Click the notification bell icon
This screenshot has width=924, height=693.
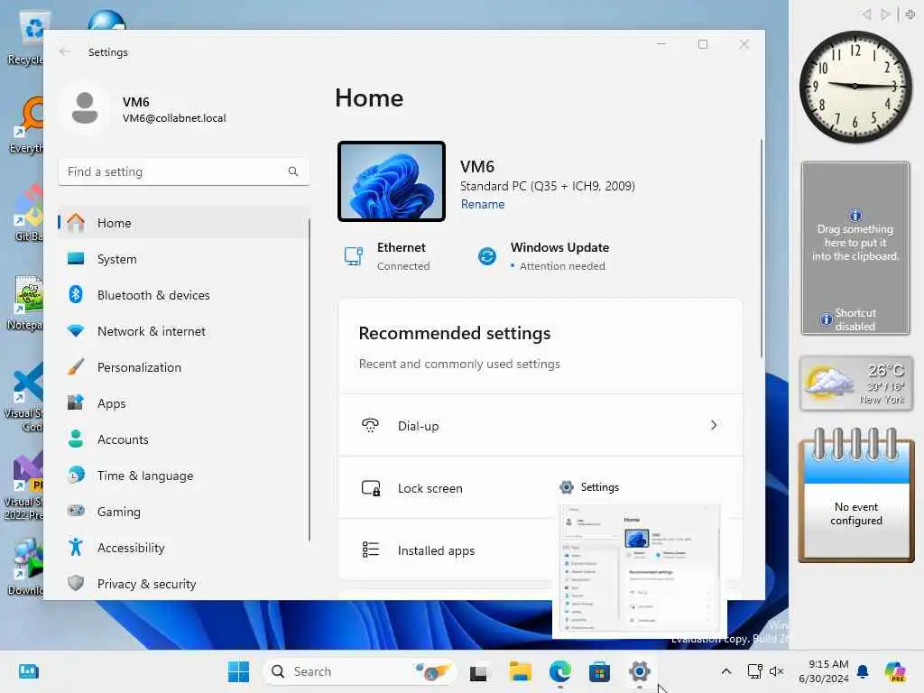(x=863, y=671)
